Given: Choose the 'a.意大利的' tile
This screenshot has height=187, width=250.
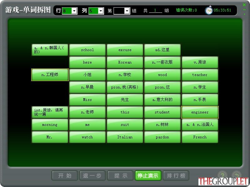Looking at the screenshot, I should coord(162,100).
